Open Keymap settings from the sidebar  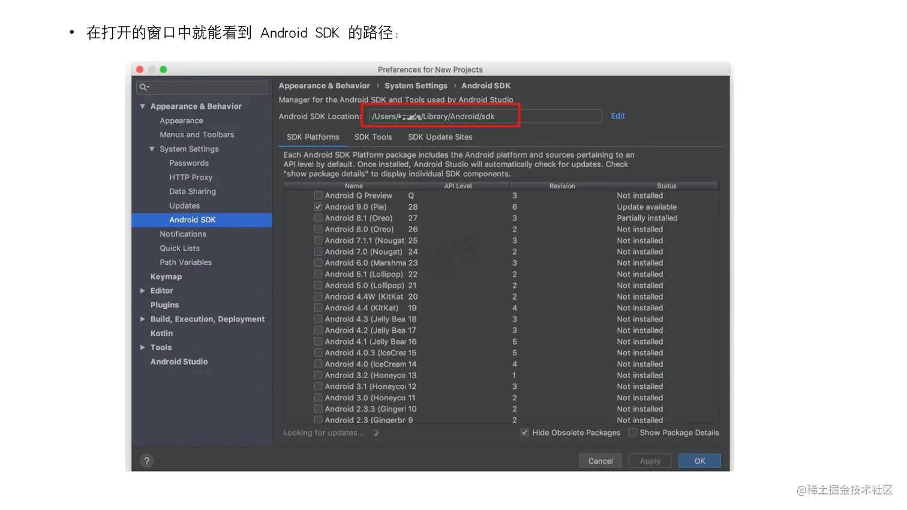(x=166, y=276)
